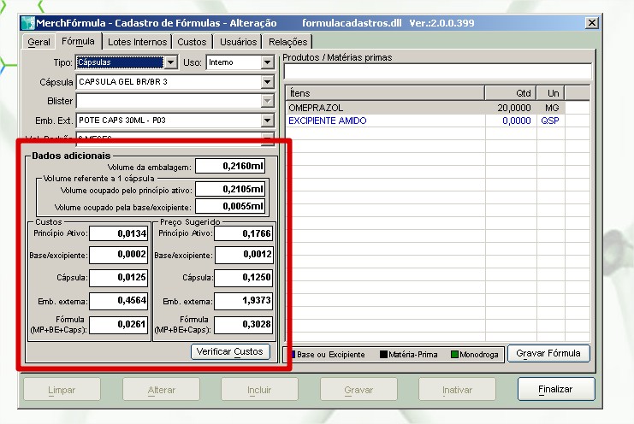Expand the Emb. Ext. dropdown
This screenshot has width=634, height=424.
(x=267, y=121)
